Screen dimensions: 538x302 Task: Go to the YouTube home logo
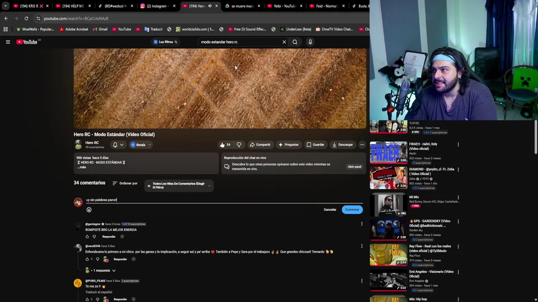27,42
